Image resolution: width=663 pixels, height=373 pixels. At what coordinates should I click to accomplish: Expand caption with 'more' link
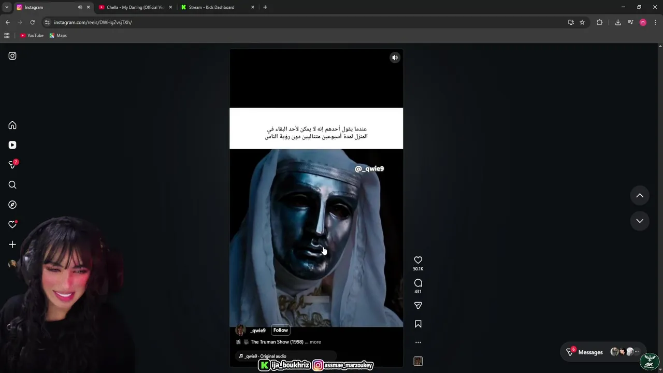[x=315, y=342]
